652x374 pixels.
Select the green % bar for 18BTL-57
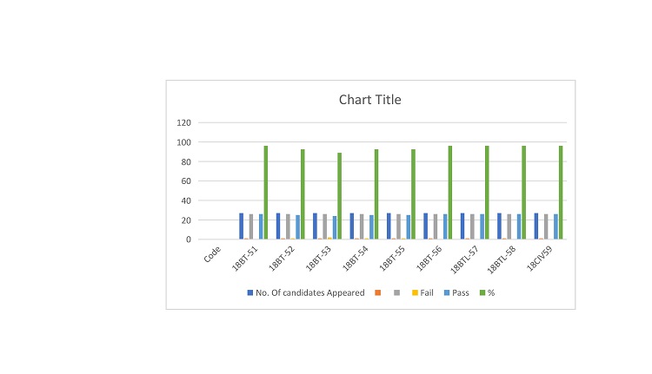(487, 193)
